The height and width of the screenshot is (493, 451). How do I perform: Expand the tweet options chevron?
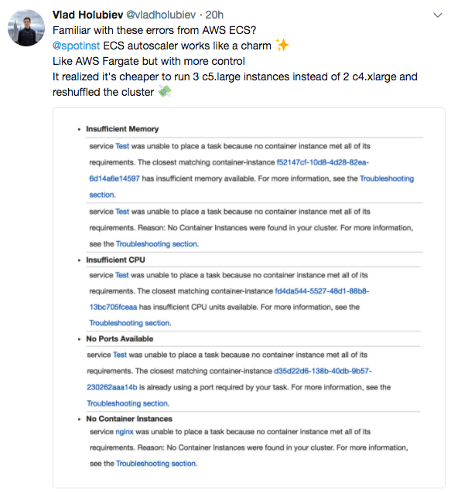coord(438,15)
